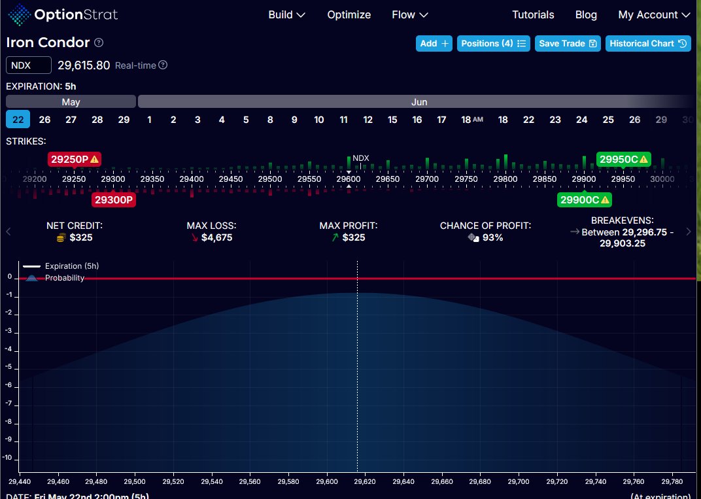The width and height of the screenshot is (701, 499).
Task: Open the Historical Chart
Action: pos(648,43)
